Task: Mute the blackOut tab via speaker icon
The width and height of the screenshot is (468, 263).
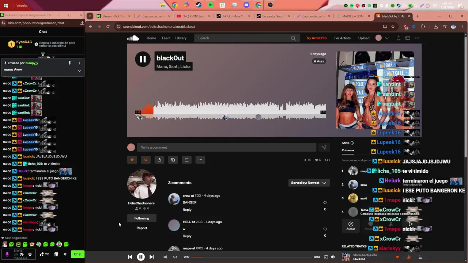Action: pyautogui.click(x=403, y=16)
